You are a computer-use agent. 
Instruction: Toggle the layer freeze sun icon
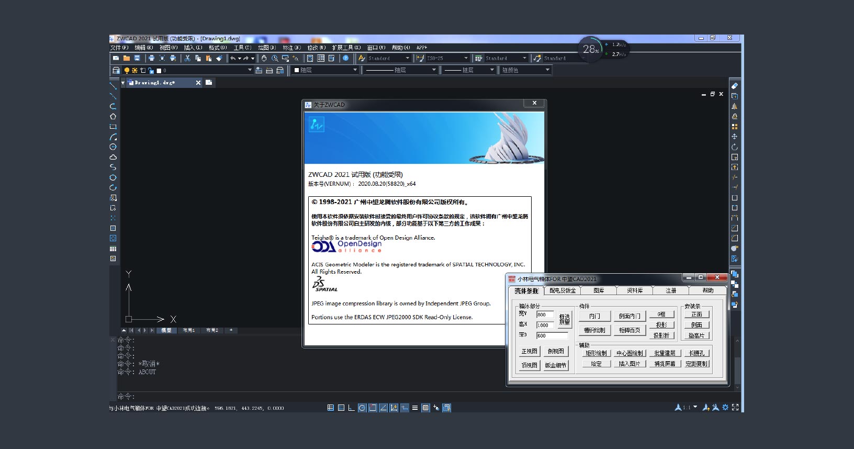click(x=134, y=70)
